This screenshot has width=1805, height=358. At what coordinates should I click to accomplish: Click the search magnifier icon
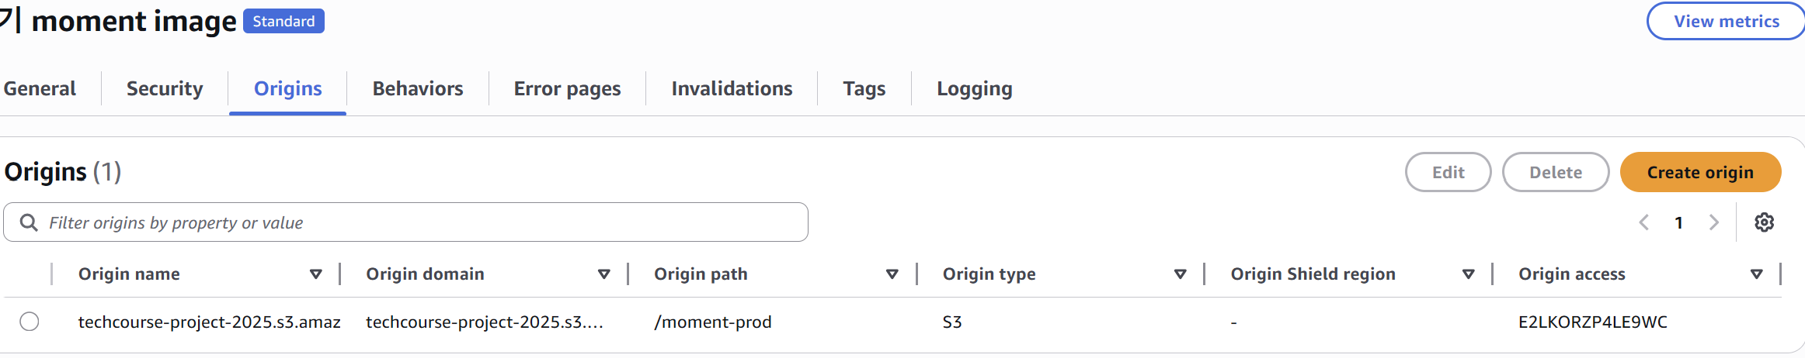click(x=29, y=223)
